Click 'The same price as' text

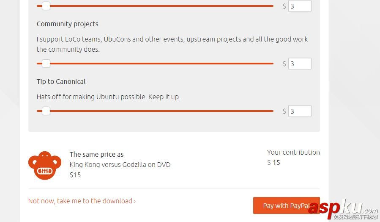tap(96, 155)
